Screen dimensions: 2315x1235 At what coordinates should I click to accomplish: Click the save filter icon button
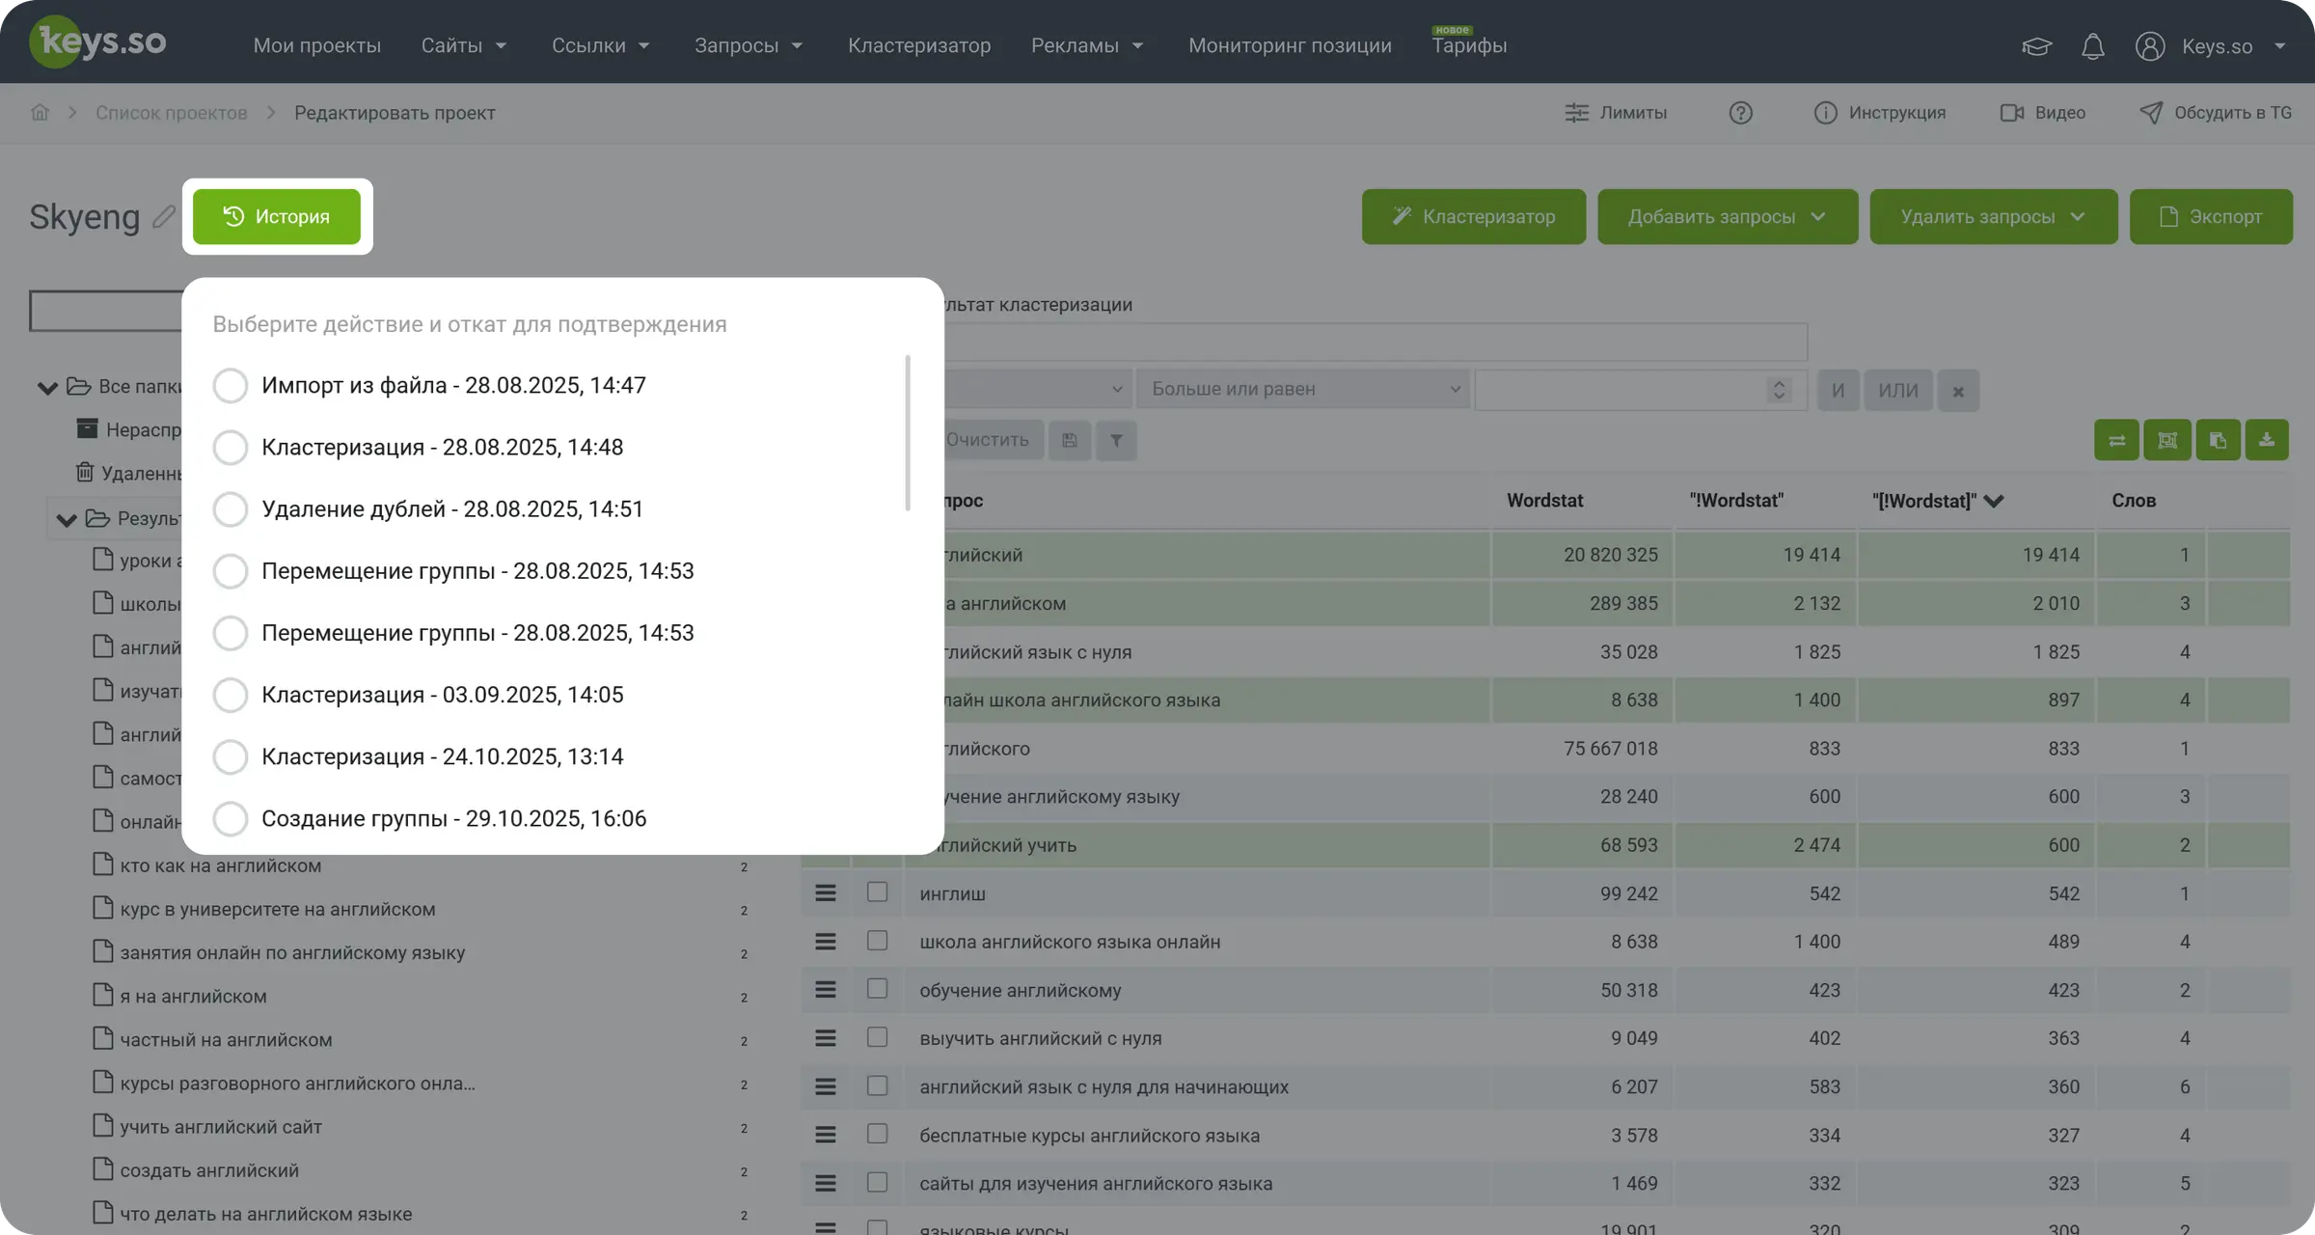[1070, 441]
